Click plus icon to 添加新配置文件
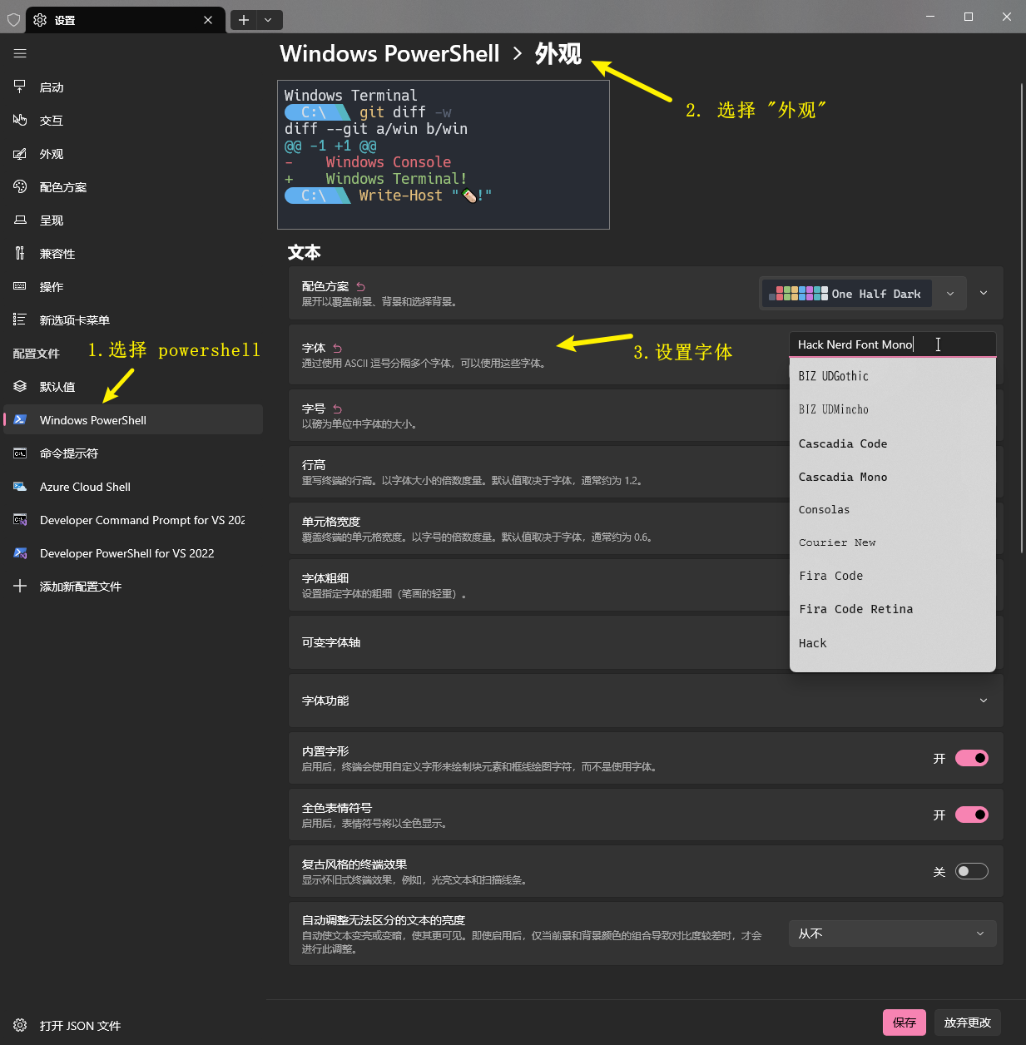Image resolution: width=1026 pixels, height=1045 pixels. tap(20, 586)
